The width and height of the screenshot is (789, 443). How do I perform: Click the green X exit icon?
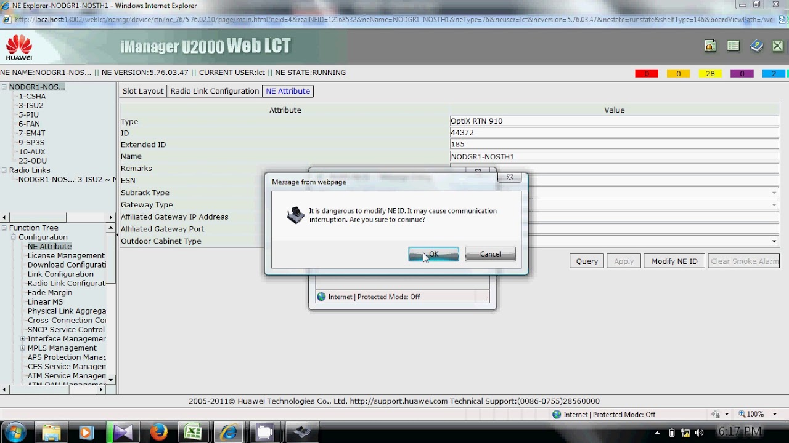pos(778,46)
